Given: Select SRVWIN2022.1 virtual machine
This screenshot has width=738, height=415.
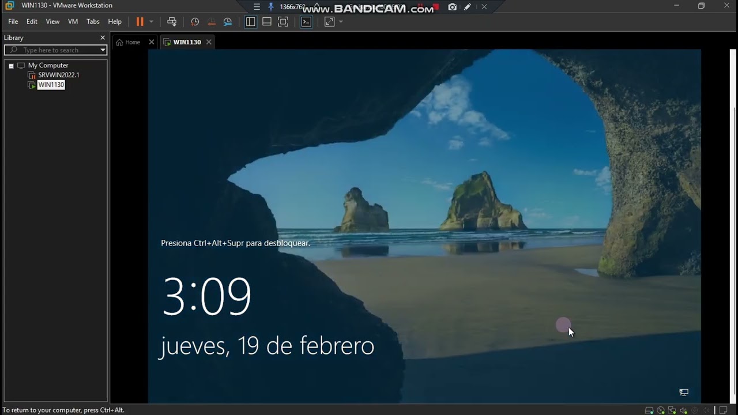Looking at the screenshot, I should 58,75.
